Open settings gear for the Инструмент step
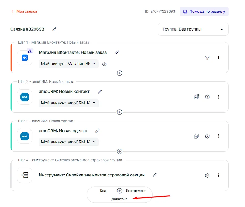Screen dimensions: 245x207 click(207, 176)
